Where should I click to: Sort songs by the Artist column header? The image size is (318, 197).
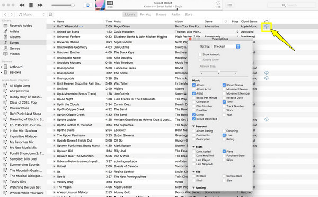[x=117, y=21]
